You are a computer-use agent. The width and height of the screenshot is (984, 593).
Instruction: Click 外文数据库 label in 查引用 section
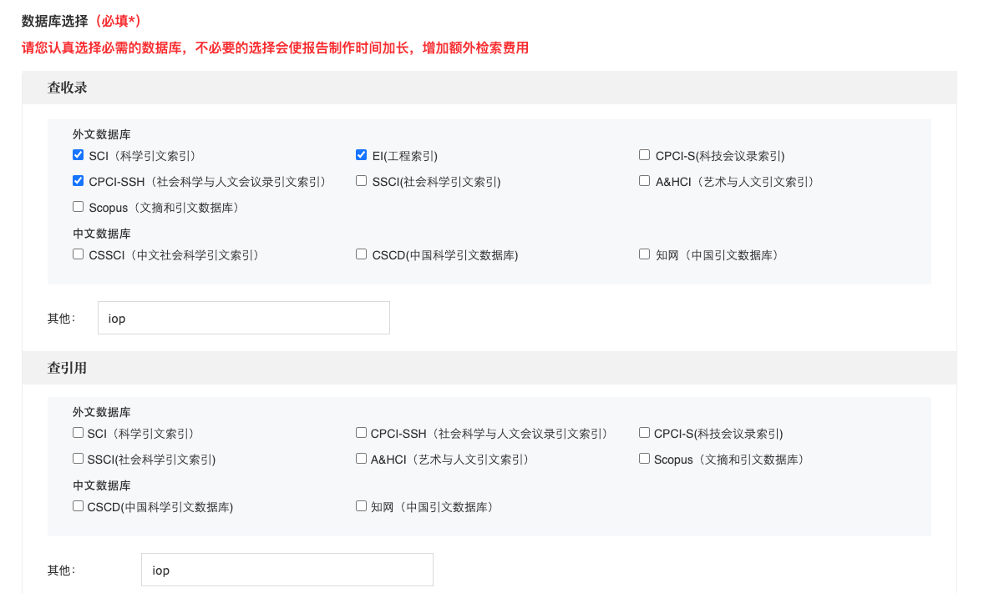point(102,412)
